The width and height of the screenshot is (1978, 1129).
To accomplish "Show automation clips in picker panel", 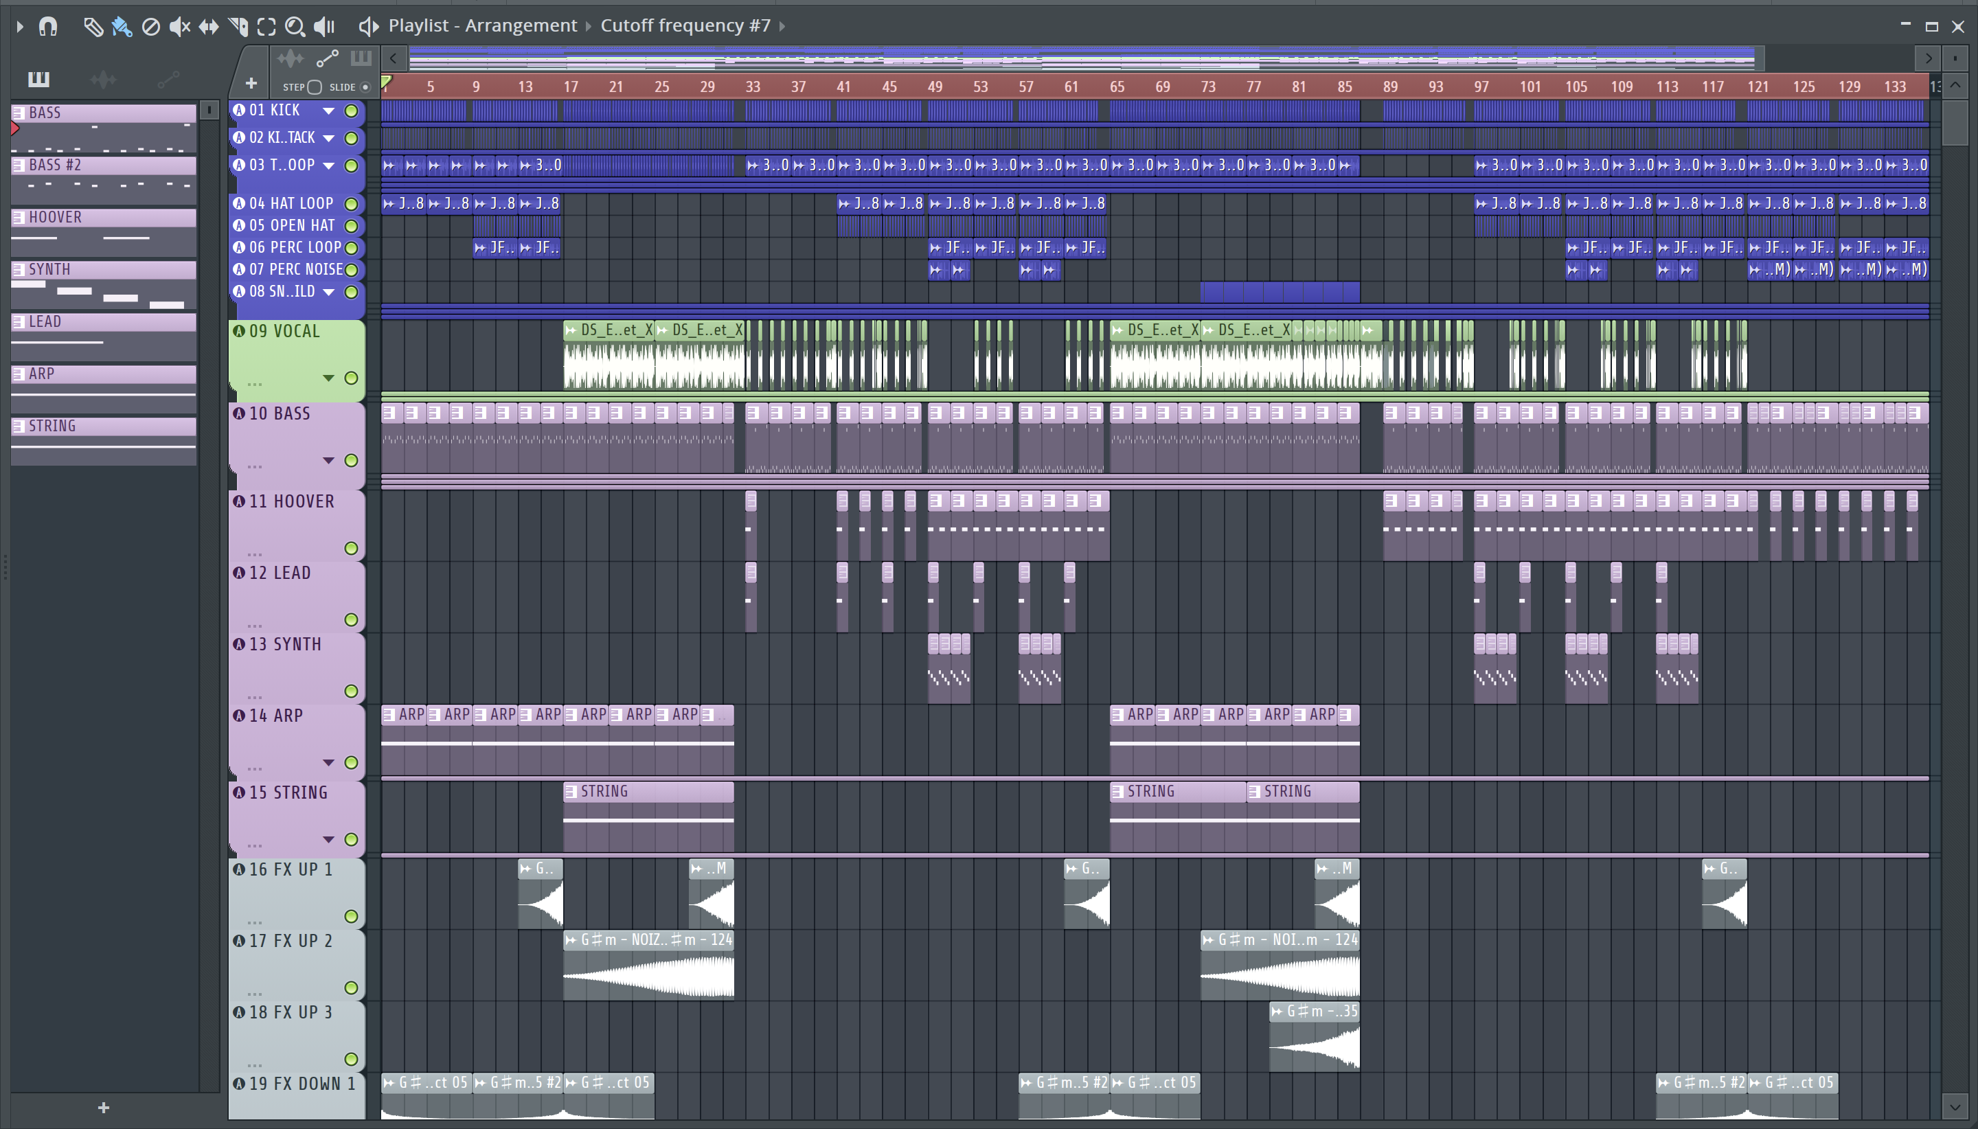I will (168, 78).
